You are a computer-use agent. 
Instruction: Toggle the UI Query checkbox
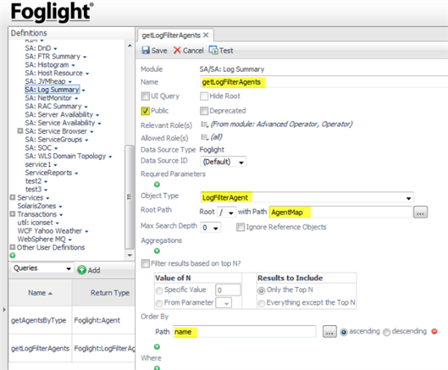145,96
